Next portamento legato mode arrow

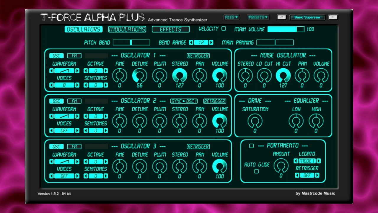pos(318,161)
